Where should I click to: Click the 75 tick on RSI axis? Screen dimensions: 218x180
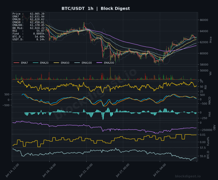tap(202, 82)
